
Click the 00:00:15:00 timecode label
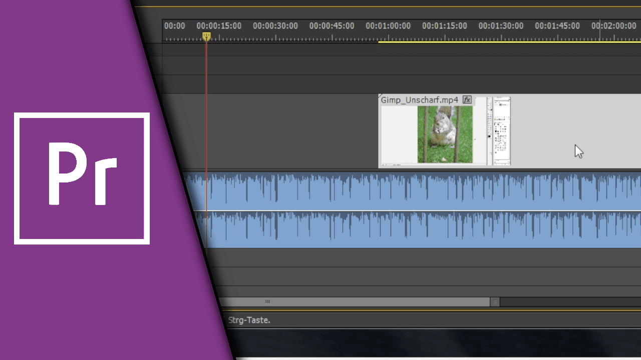[219, 26]
